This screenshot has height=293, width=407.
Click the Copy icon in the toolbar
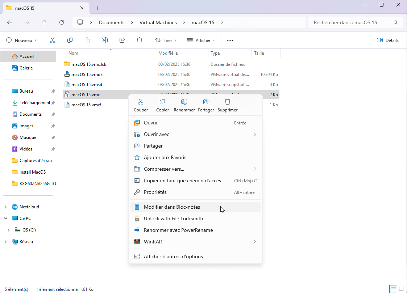(70, 40)
